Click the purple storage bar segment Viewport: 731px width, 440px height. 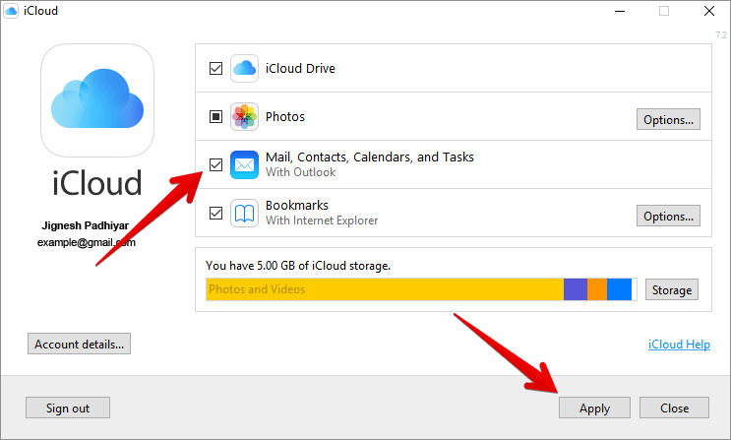coord(576,289)
